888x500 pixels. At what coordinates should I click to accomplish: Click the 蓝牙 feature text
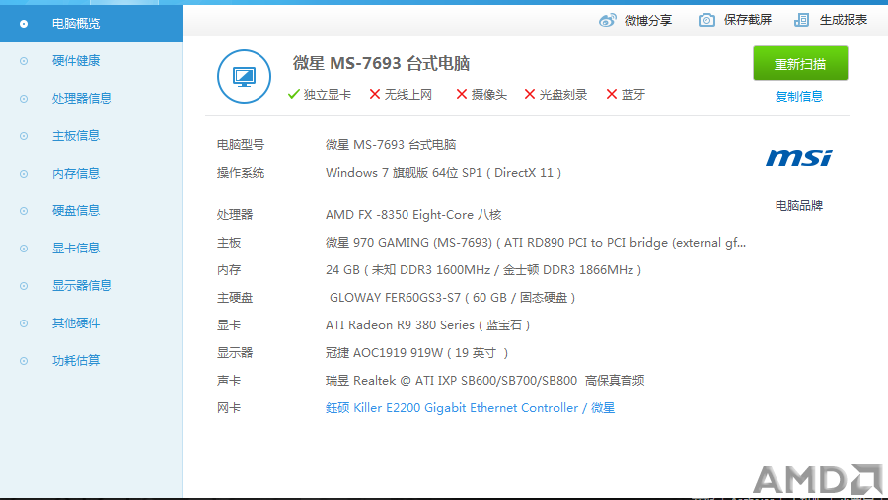pyautogui.click(x=633, y=95)
